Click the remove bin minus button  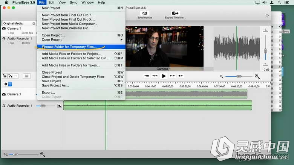[16, 76]
